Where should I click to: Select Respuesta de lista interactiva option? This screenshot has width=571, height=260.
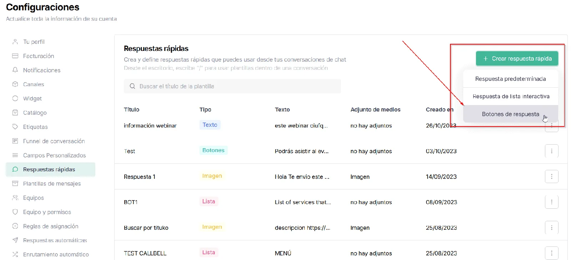510,97
